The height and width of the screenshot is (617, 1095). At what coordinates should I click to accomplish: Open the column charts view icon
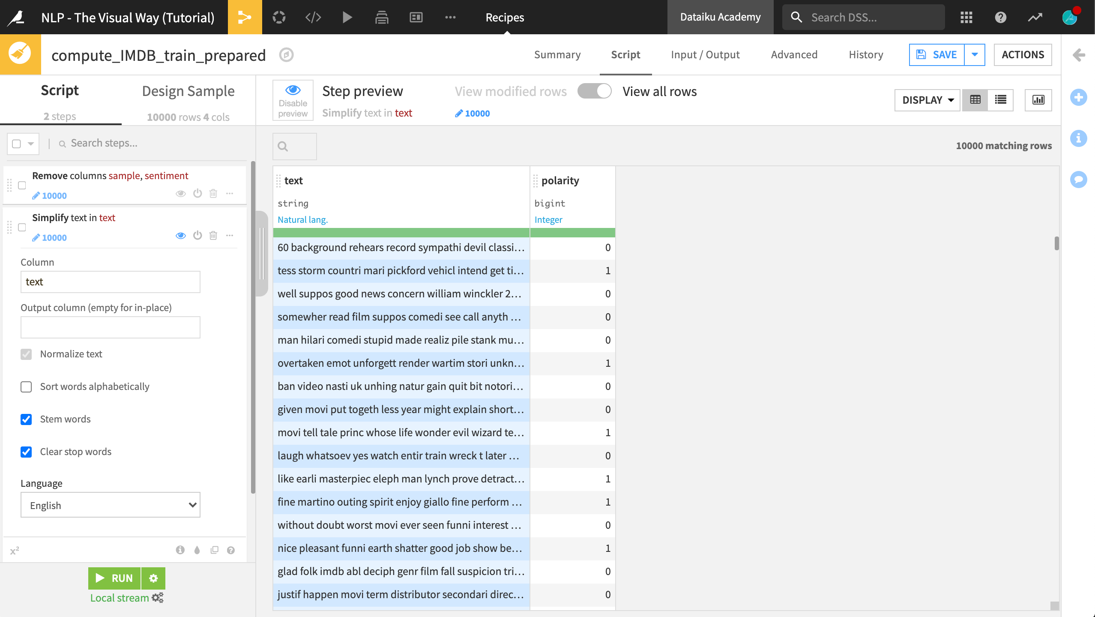(x=1038, y=100)
